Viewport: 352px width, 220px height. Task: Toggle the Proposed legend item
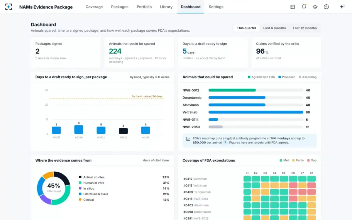coord(287,77)
